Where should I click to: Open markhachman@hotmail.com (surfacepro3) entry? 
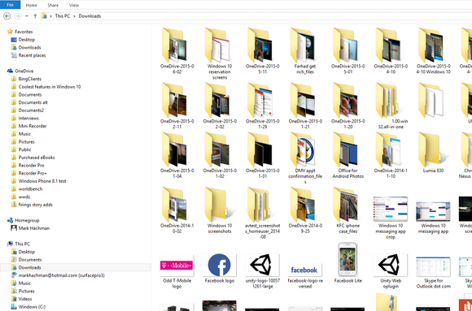[x=61, y=275]
